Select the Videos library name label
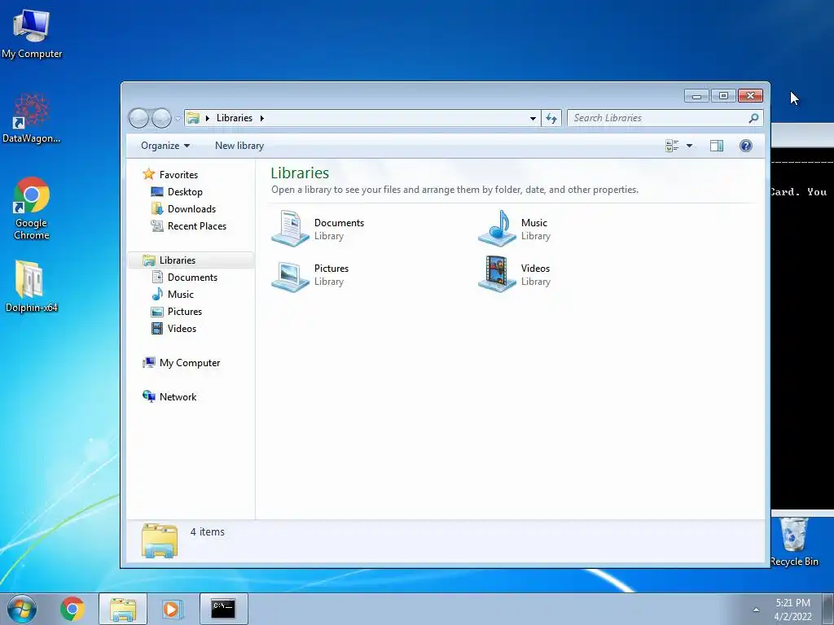834x625 pixels. tap(535, 269)
